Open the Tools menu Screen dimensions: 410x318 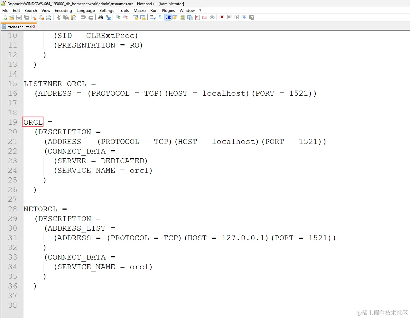pos(124,10)
